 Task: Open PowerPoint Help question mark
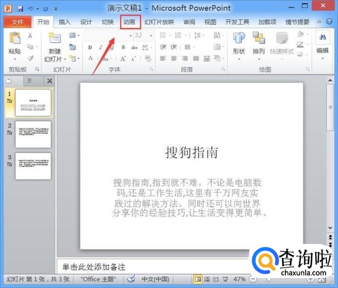click(x=329, y=21)
